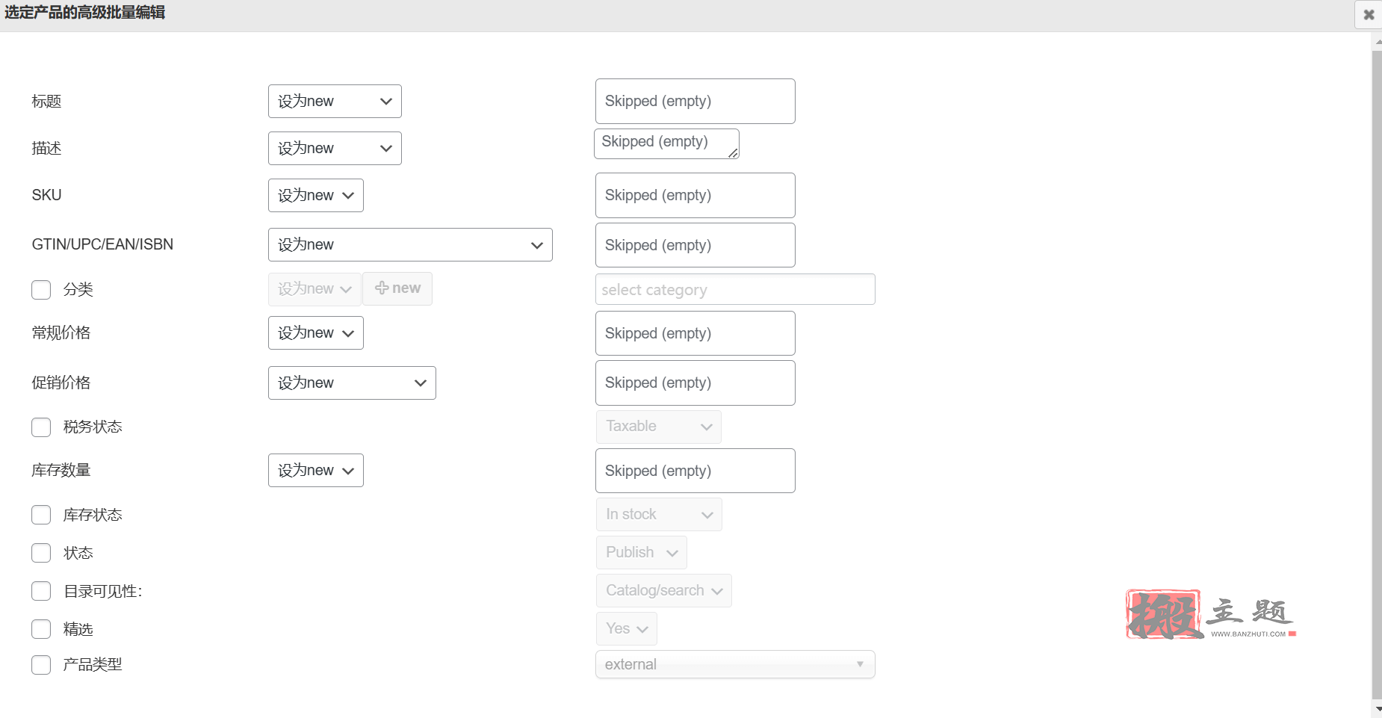Open the 标题 action dropdown
The height and width of the screenshot is (718, 1382).
click(x=335, y=101)
